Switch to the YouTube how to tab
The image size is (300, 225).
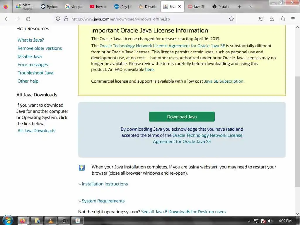(x=98, y=6)
